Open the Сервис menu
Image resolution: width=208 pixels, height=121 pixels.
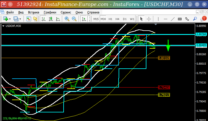coord(66,12)
